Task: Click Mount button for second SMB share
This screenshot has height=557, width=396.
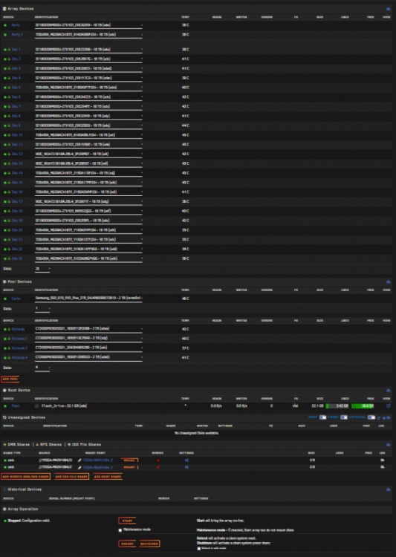Action: (129, 467)
